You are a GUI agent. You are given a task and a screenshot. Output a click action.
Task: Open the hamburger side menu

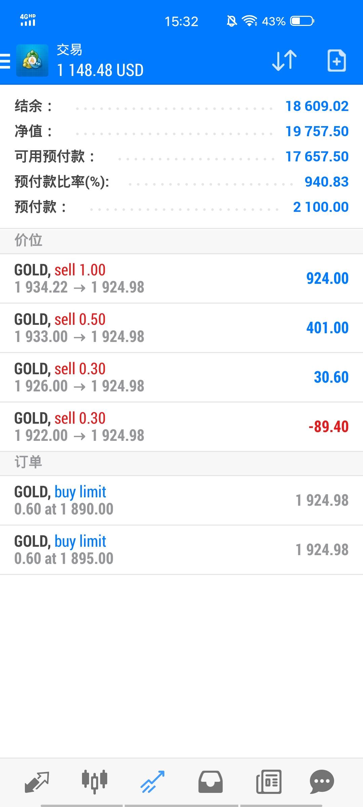[5, 61]
